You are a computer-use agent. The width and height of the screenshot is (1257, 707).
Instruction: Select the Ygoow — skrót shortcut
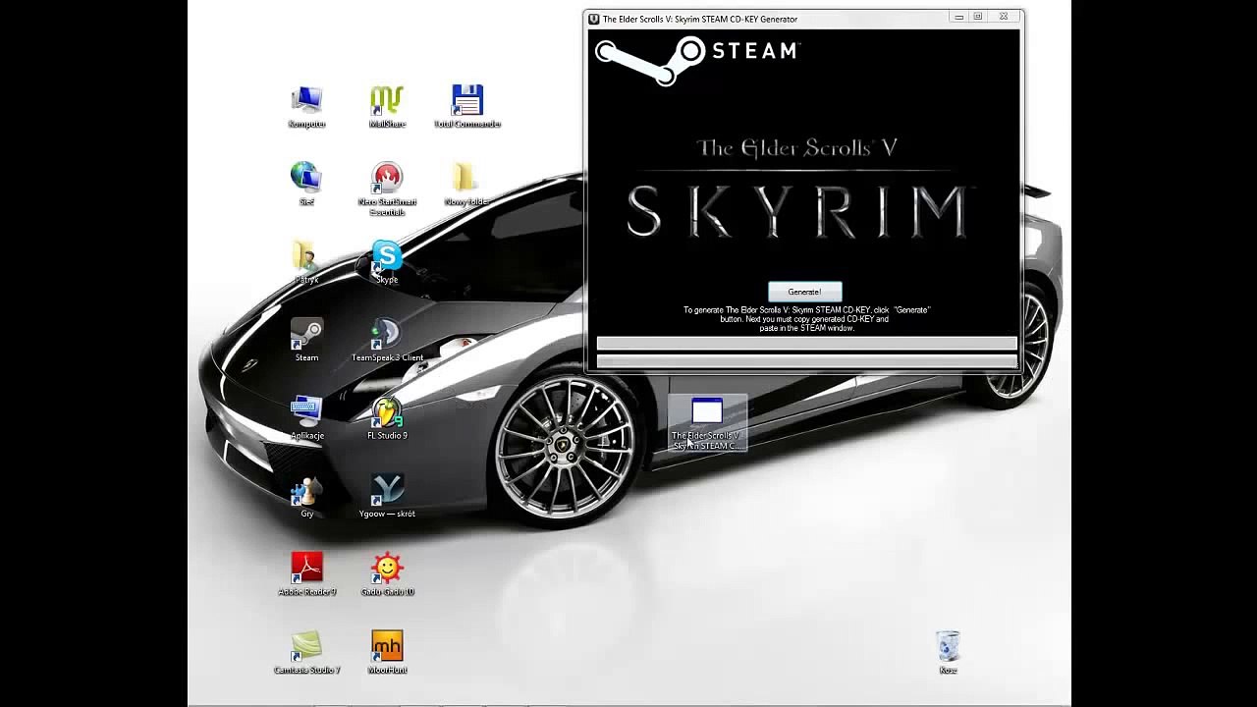coord(387,497)
